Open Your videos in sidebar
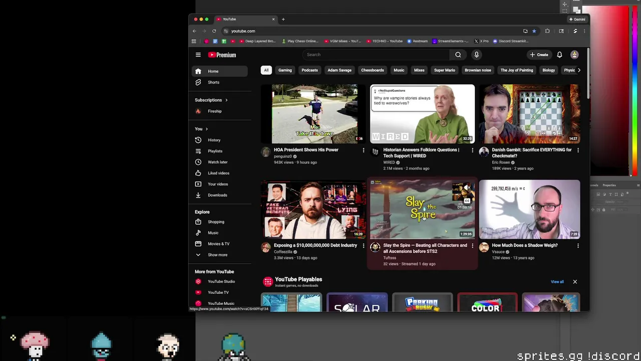This screenshot has height=361, width=641. pyautogui.click(x=220, y=184)
